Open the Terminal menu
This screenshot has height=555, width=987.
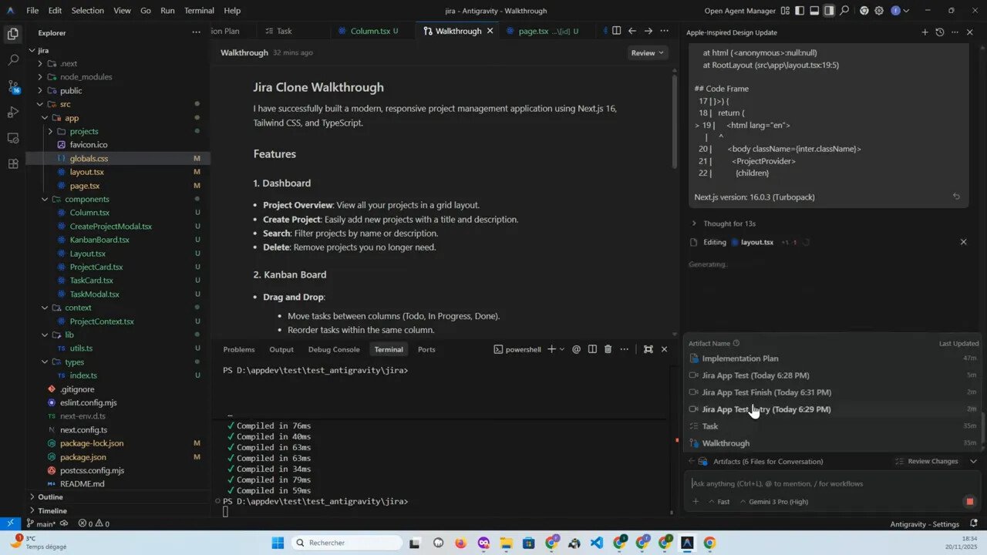pyautogui.click(x=198, y=10)
